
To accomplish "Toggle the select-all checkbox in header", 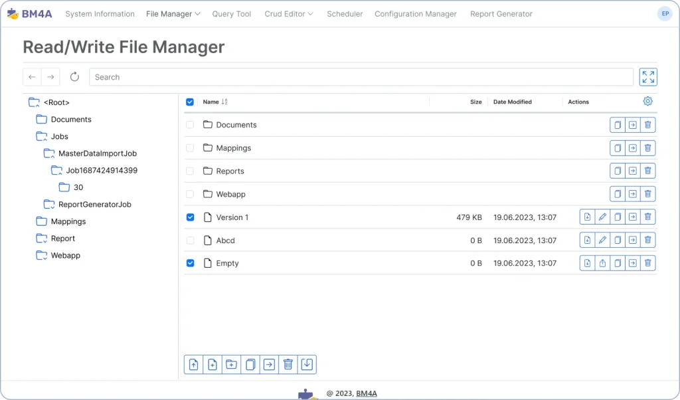I will [190, 102].
